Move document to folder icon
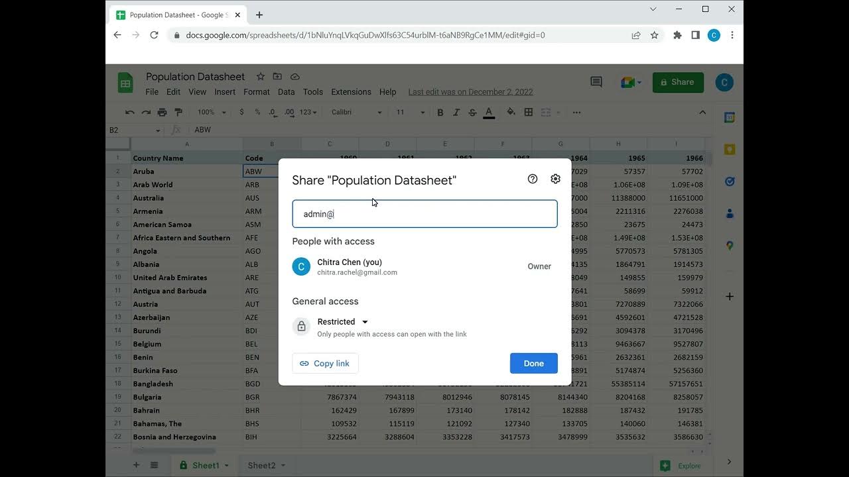The width and height of the screenshot is (849, 477). (x=277, y=77)
